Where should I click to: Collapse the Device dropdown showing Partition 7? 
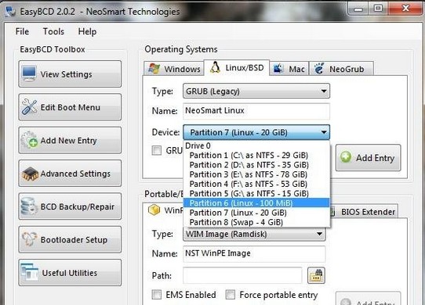[256, 132]
